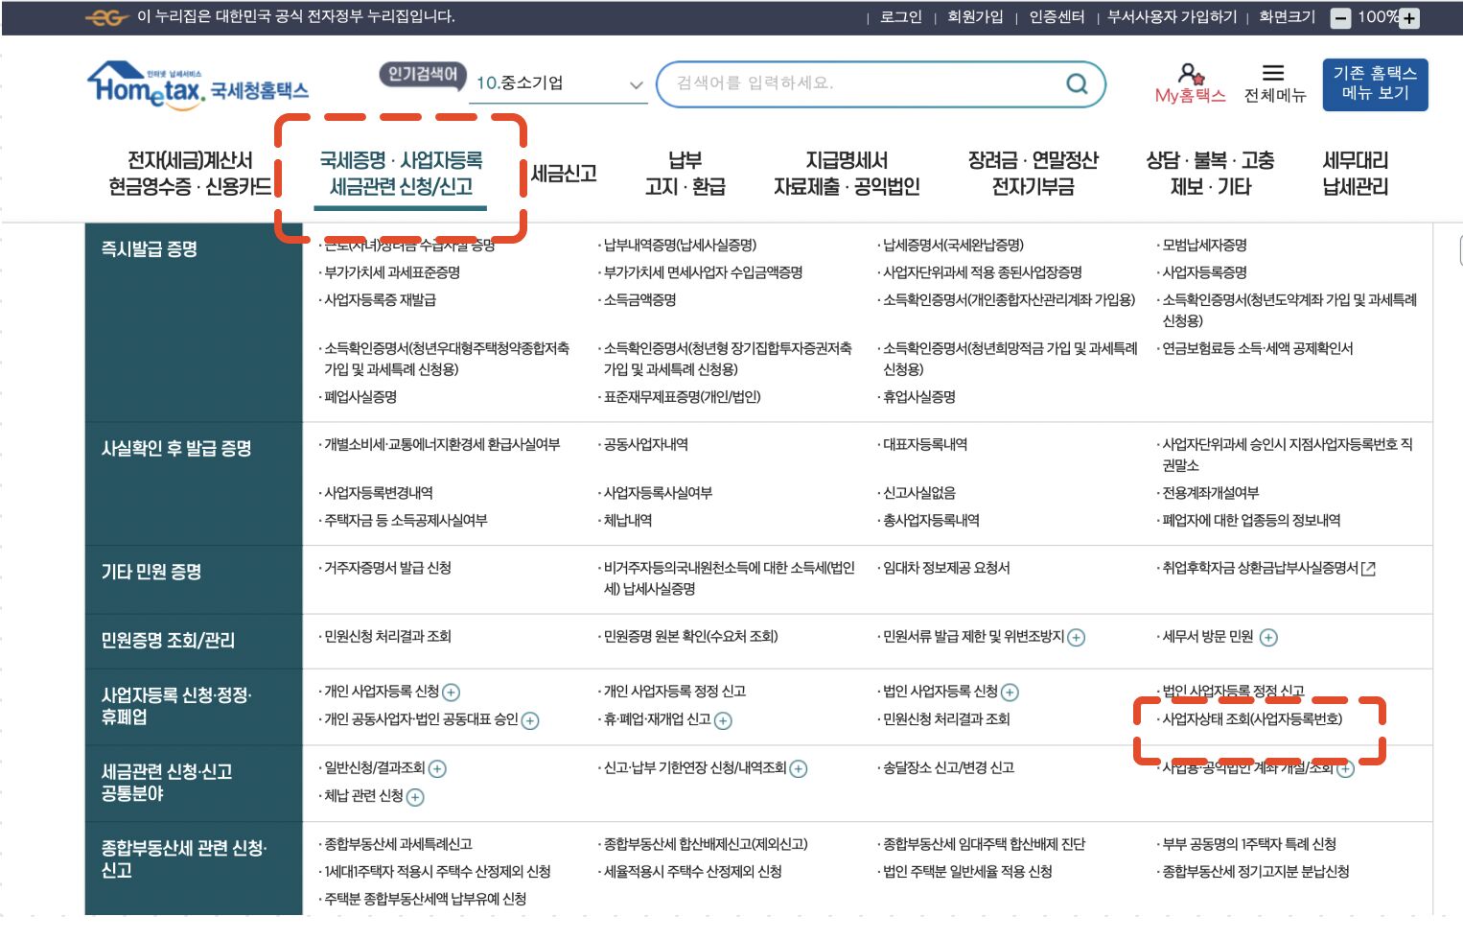This screenshot has width=1463, height=940.
Task: Expand plus icon beside 체납 관련 신청
Action: point(415,797)
